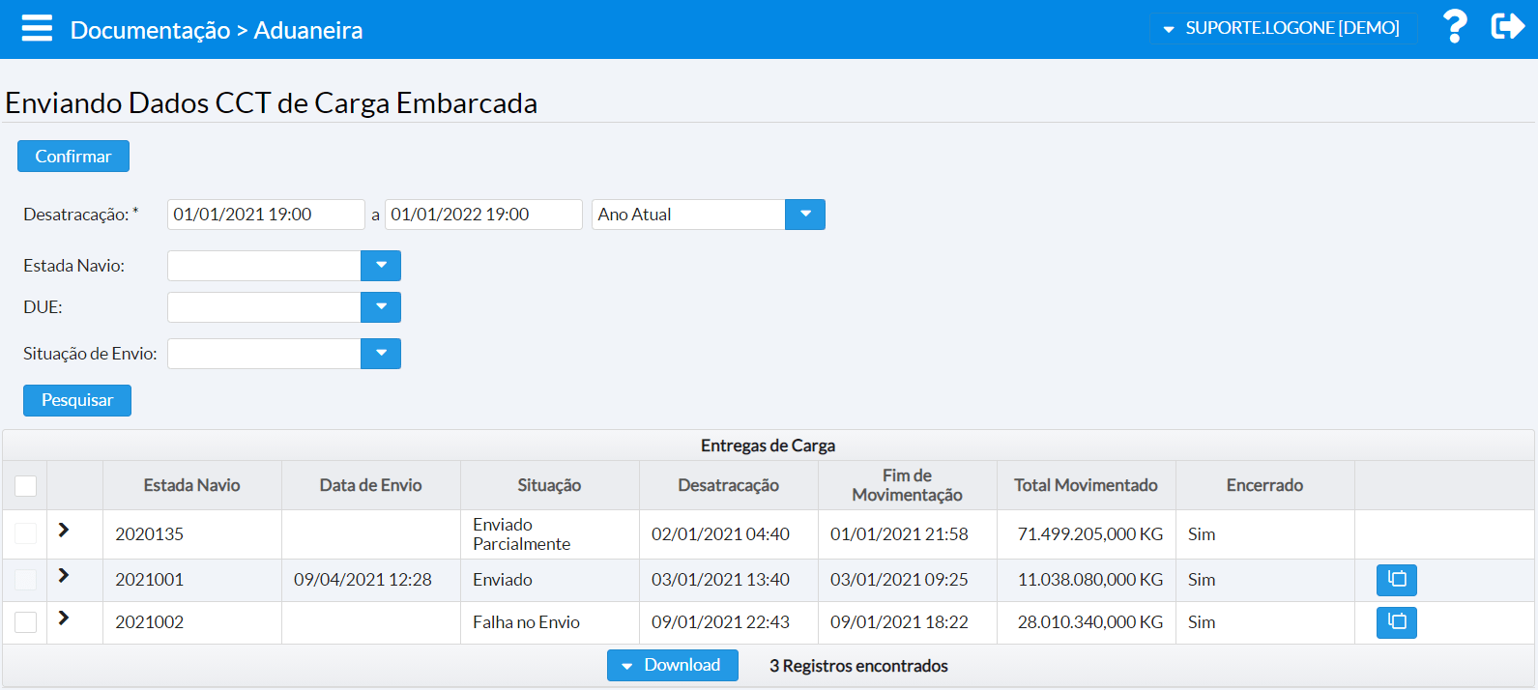The width and height of the screenshot is (1538, 690).
Task: Click the logout icon
Action: coord(1507,27)
